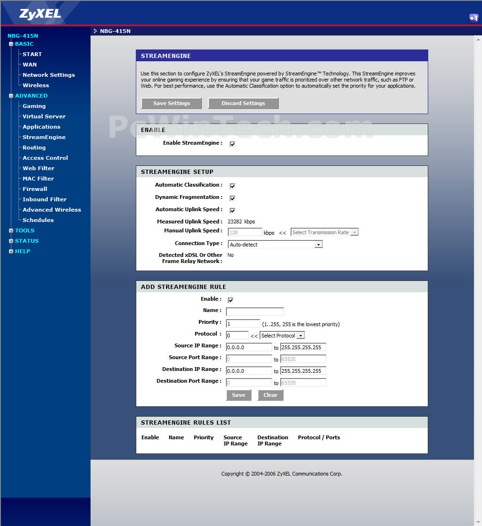Click the Source IP Range start field
The width and height of the screenshot is (482, 526).
coord(249,347)
